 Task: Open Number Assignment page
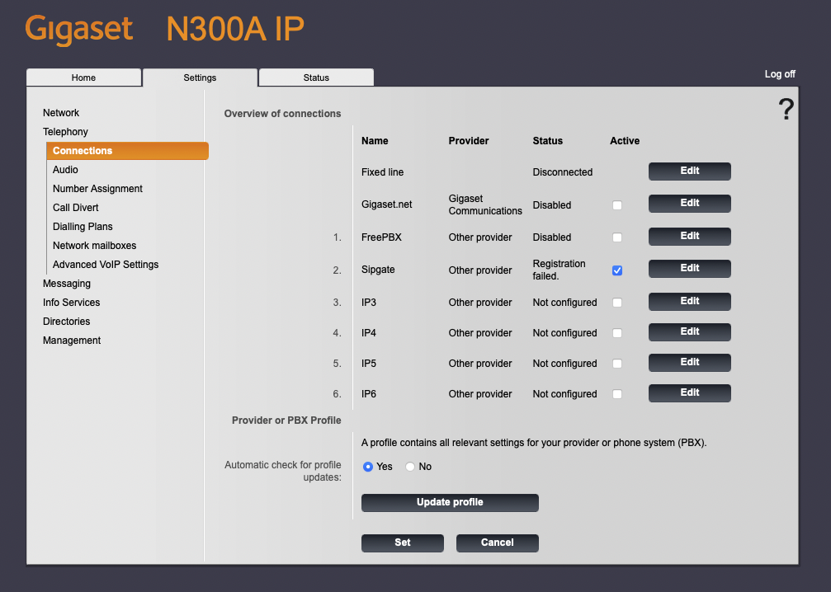pyautogui.click(x=97, y=189)
